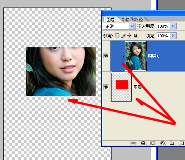Click the opacity 100% input field
The width and height of the screenshot is (185, 160).
163,26
